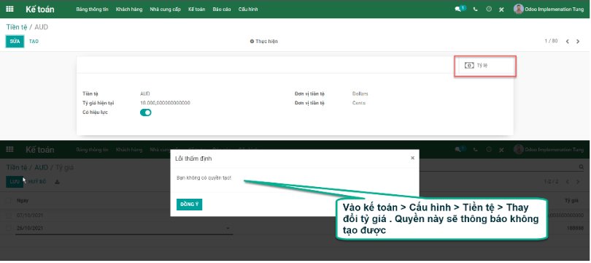
Task: Open the Cấu hình menu
Action: [248, 9]
